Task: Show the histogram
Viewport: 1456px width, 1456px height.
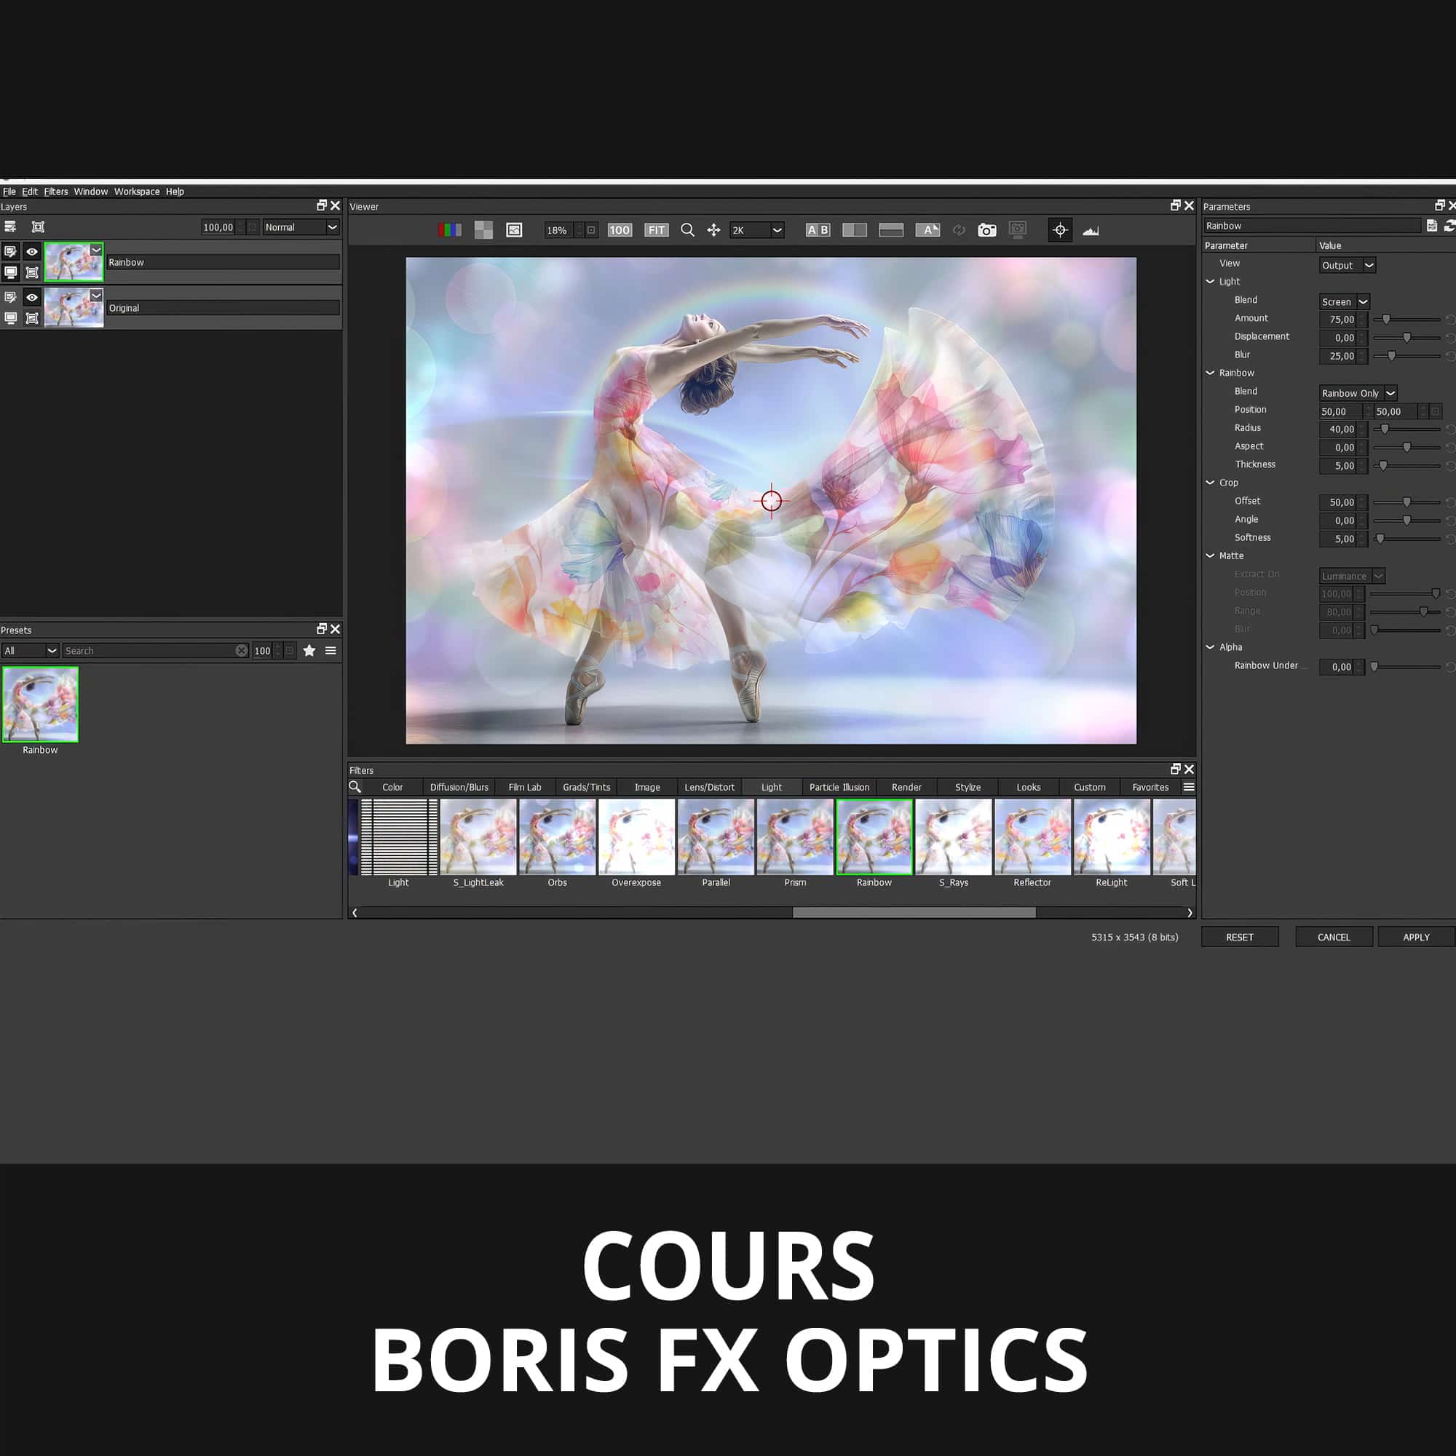Action: click(1091, 230)
